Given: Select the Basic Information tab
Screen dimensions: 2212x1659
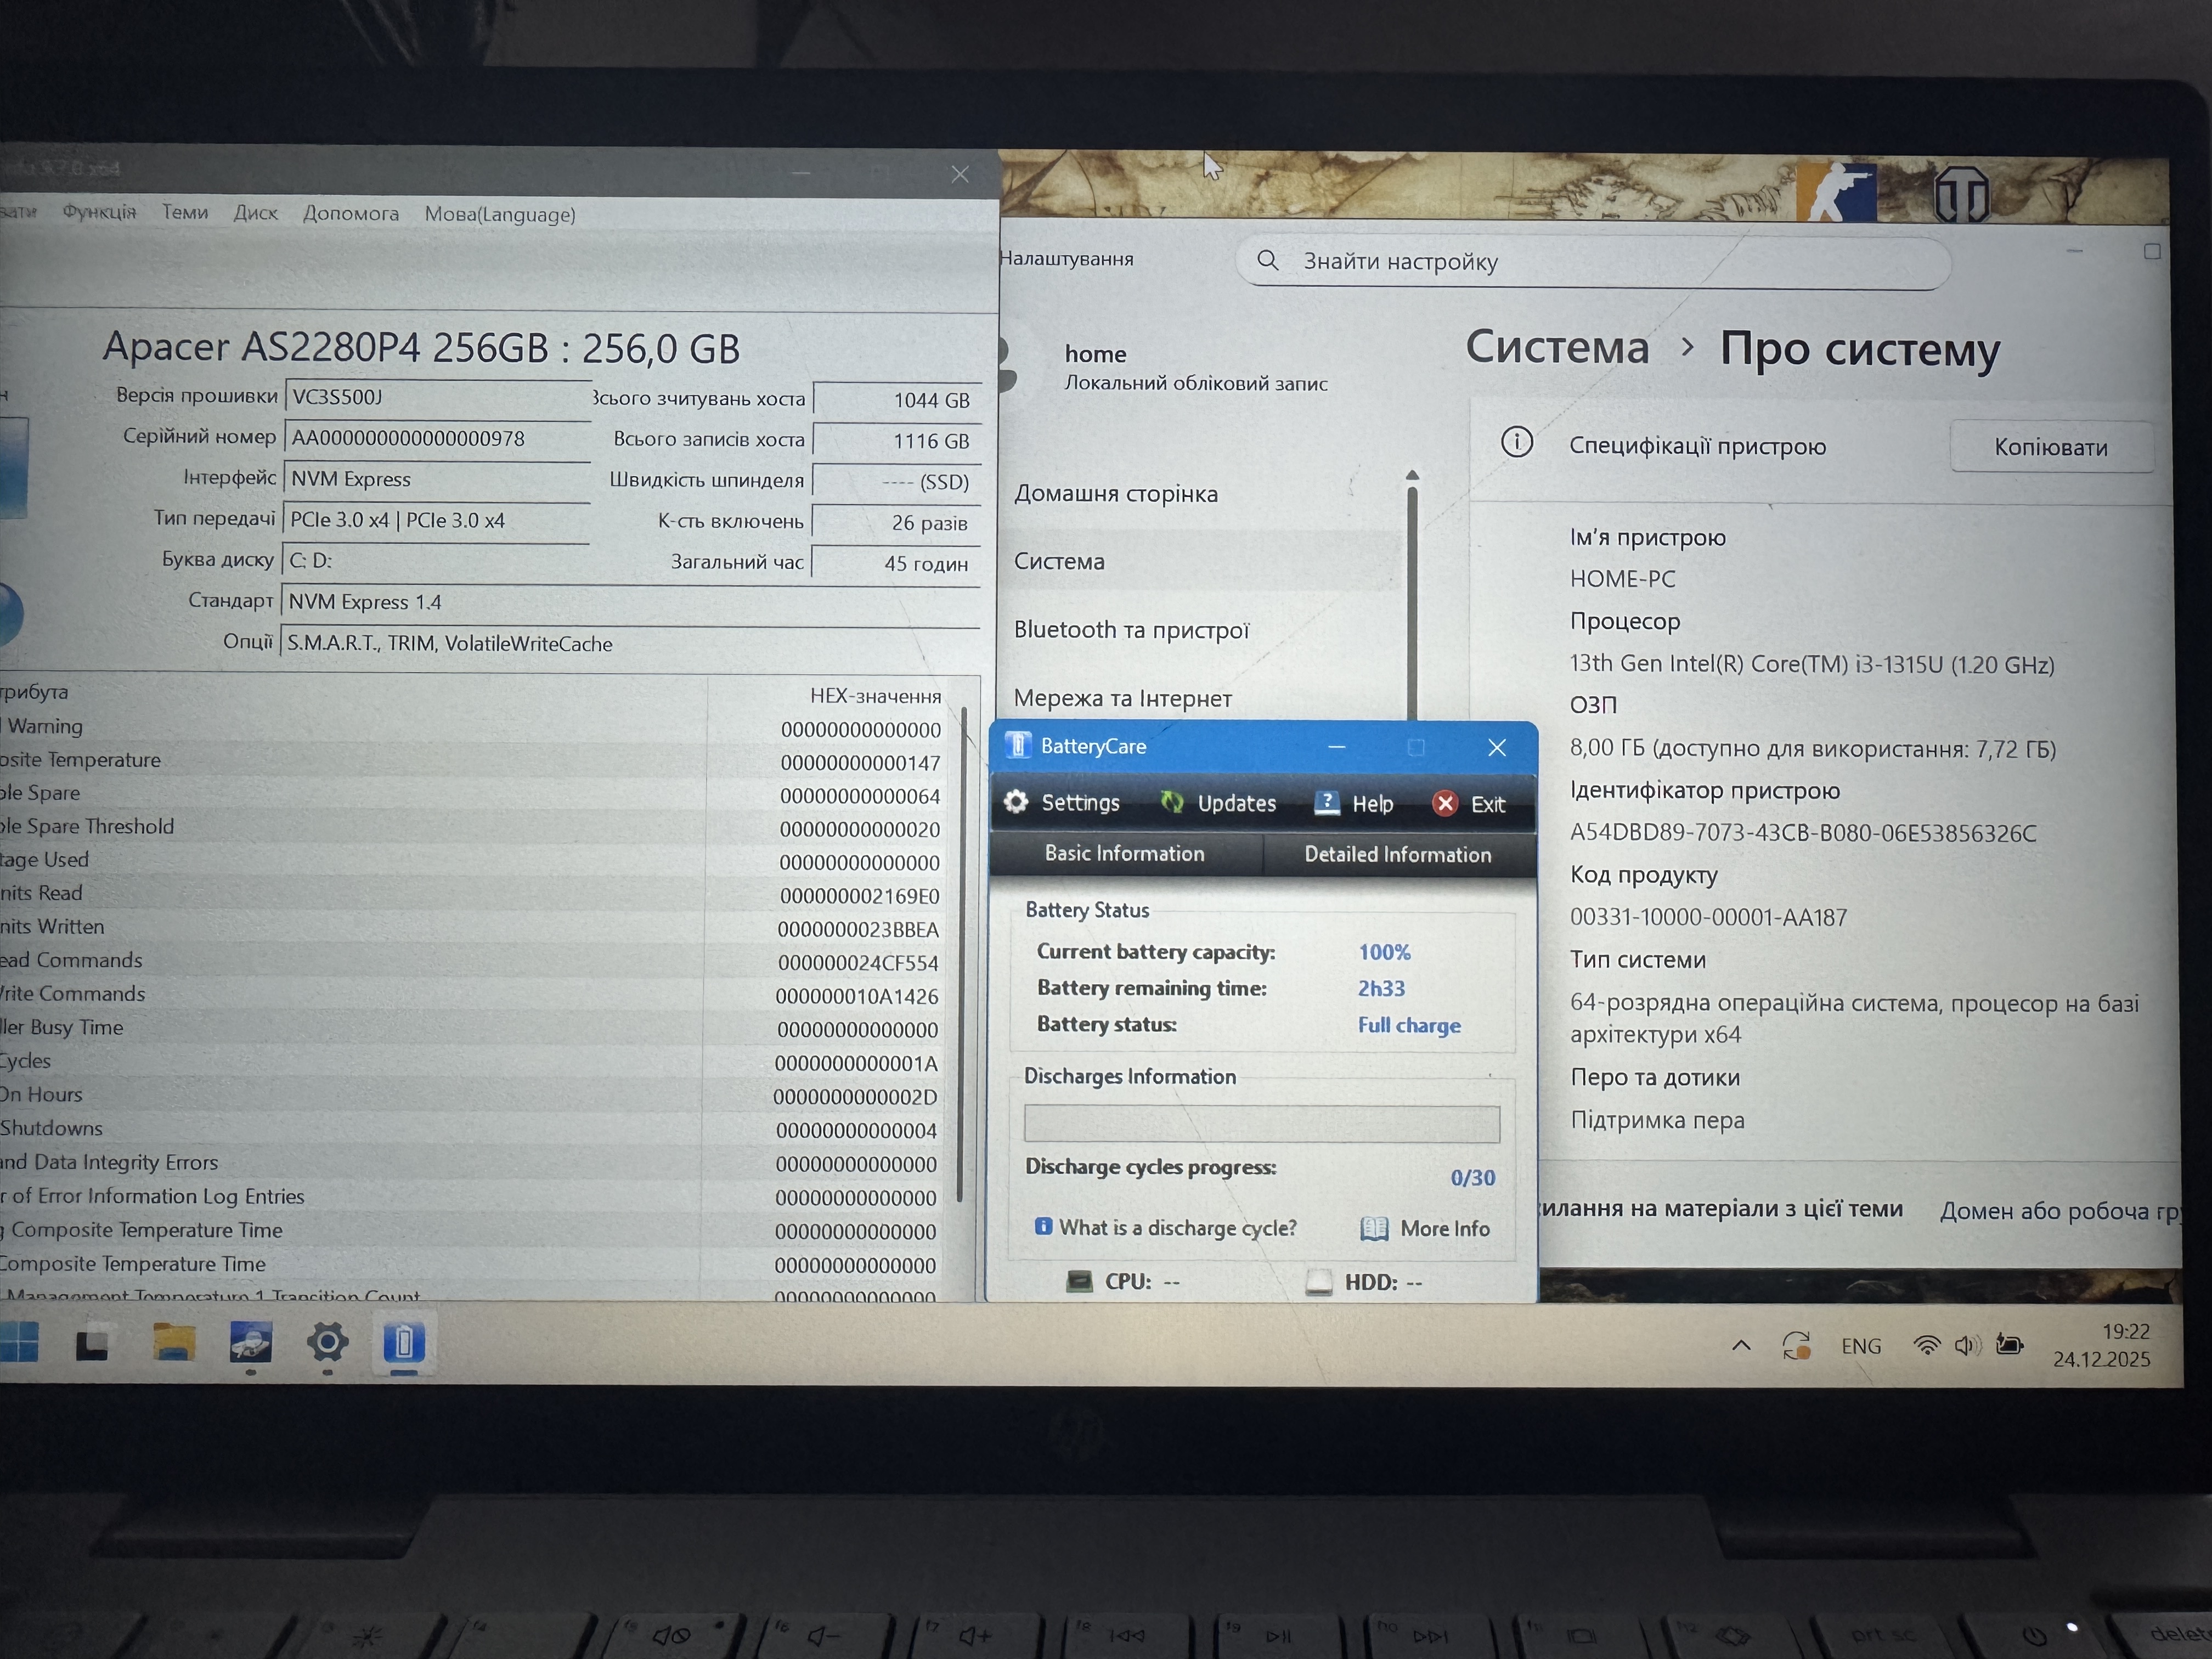Looking at the screenshot, I should click(x=1124, y=854).
